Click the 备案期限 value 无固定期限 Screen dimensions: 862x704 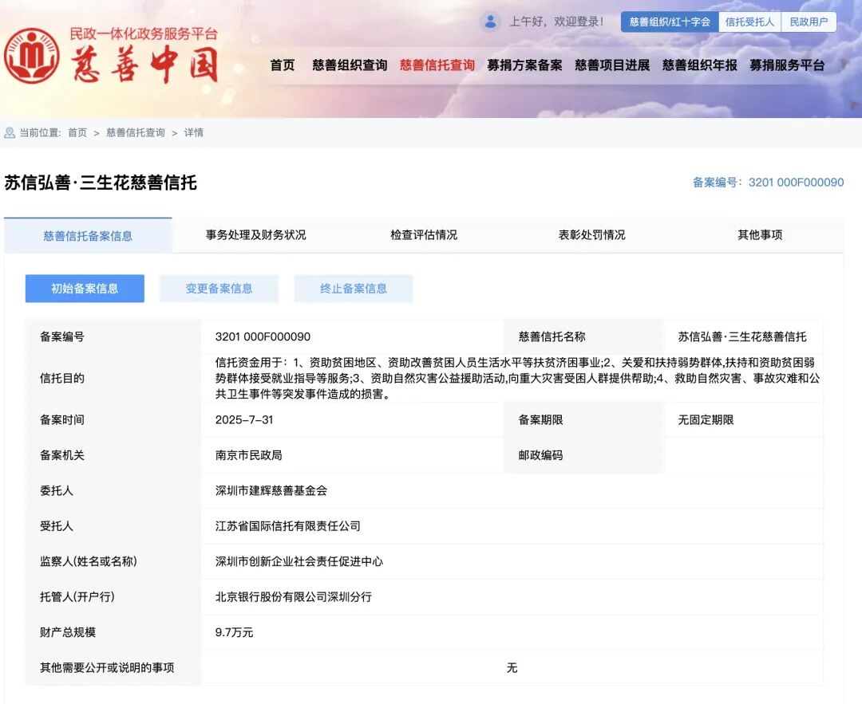pos(706,420)
